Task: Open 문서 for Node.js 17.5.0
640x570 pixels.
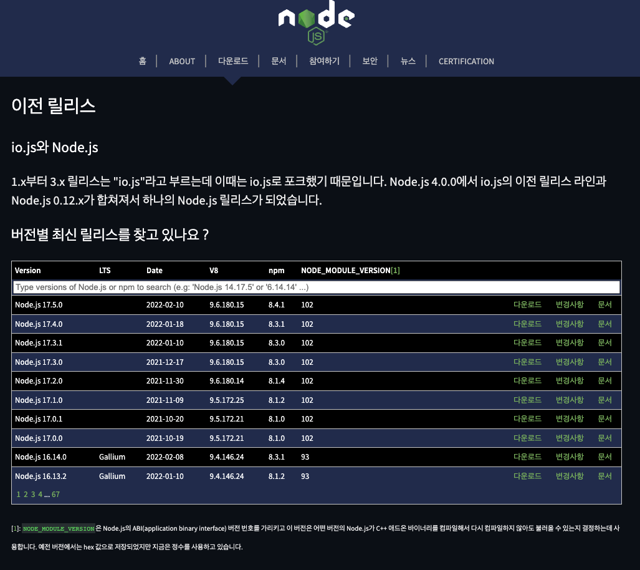Action: pyautogui.click(x=605, y=305)
